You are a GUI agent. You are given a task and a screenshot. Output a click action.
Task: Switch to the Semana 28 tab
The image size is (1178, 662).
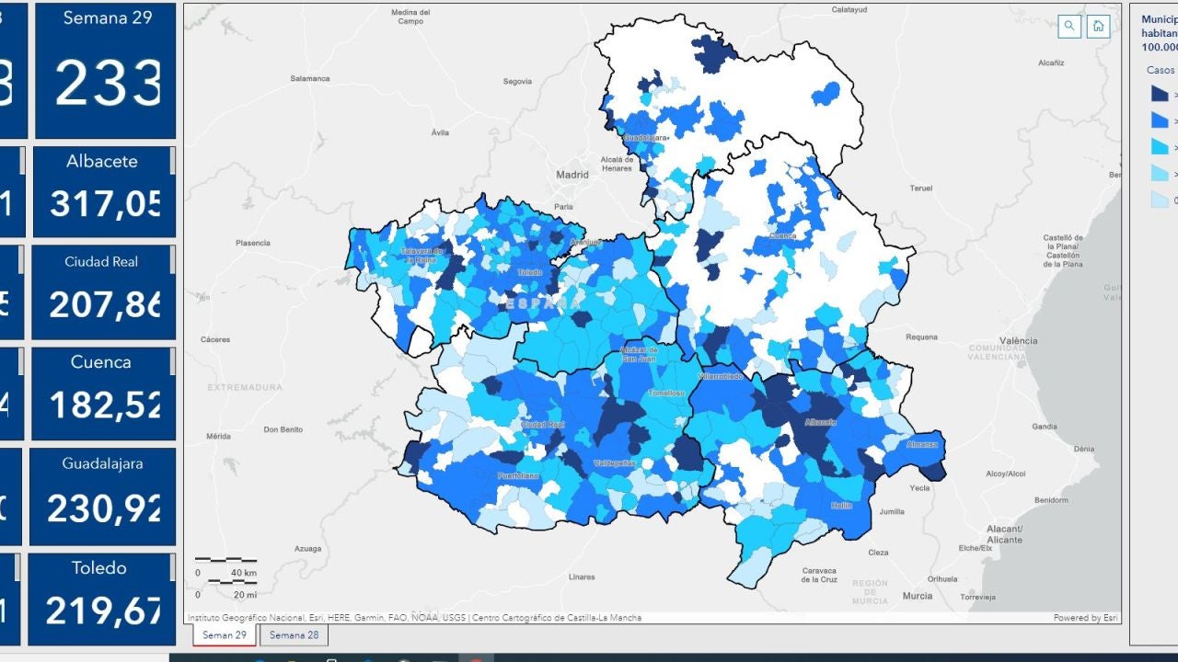[294, 634]
